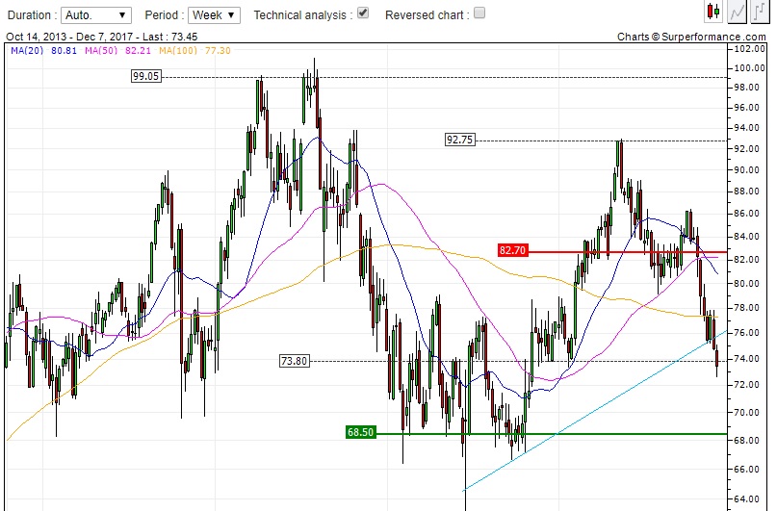Switch to the line chart type icon
Image resolution: width=777 pixels, height=511 pixels.
tap(737, 12)
